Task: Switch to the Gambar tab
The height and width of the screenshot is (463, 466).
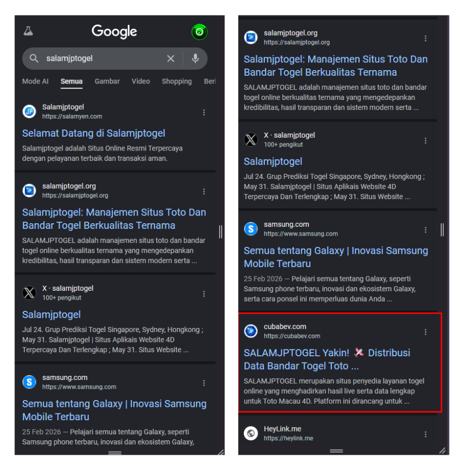Action: tap(107, 81)
